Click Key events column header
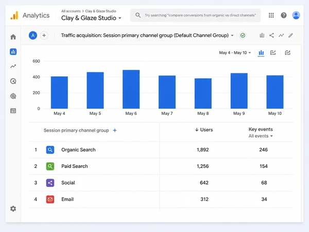 [261, 129]
